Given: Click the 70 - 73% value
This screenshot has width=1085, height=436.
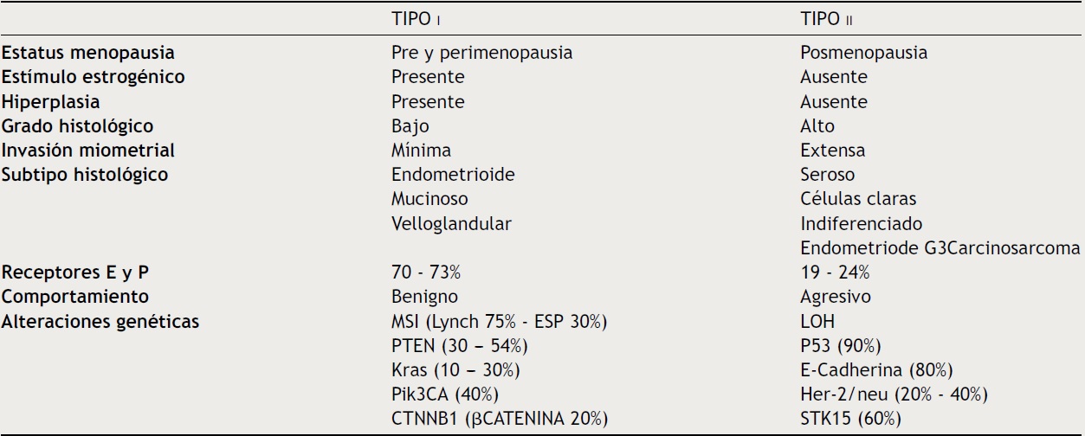Looking at the screenshot, I should [426, 272].
